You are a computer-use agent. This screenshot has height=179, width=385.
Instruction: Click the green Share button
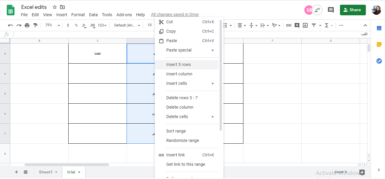(353, 10)
